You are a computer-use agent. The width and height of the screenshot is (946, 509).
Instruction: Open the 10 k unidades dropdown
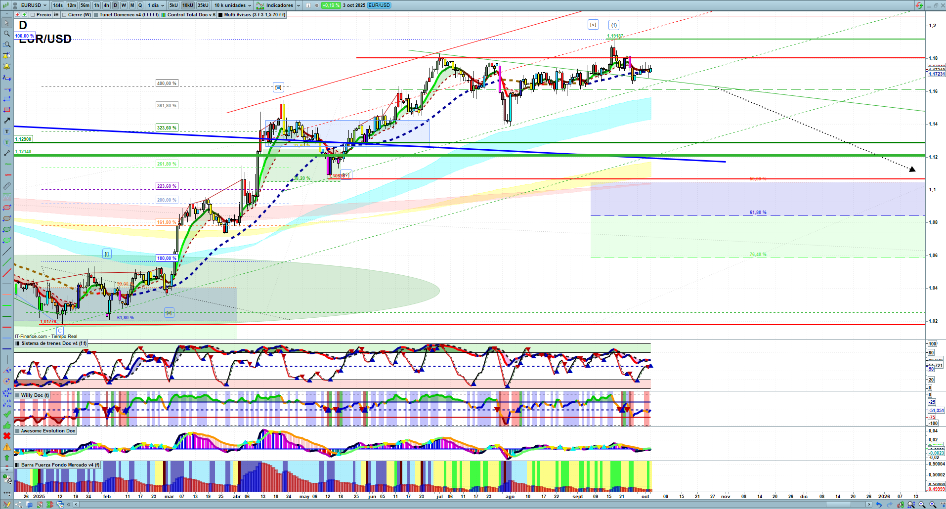pyautogui.click(x=233, y=5)
